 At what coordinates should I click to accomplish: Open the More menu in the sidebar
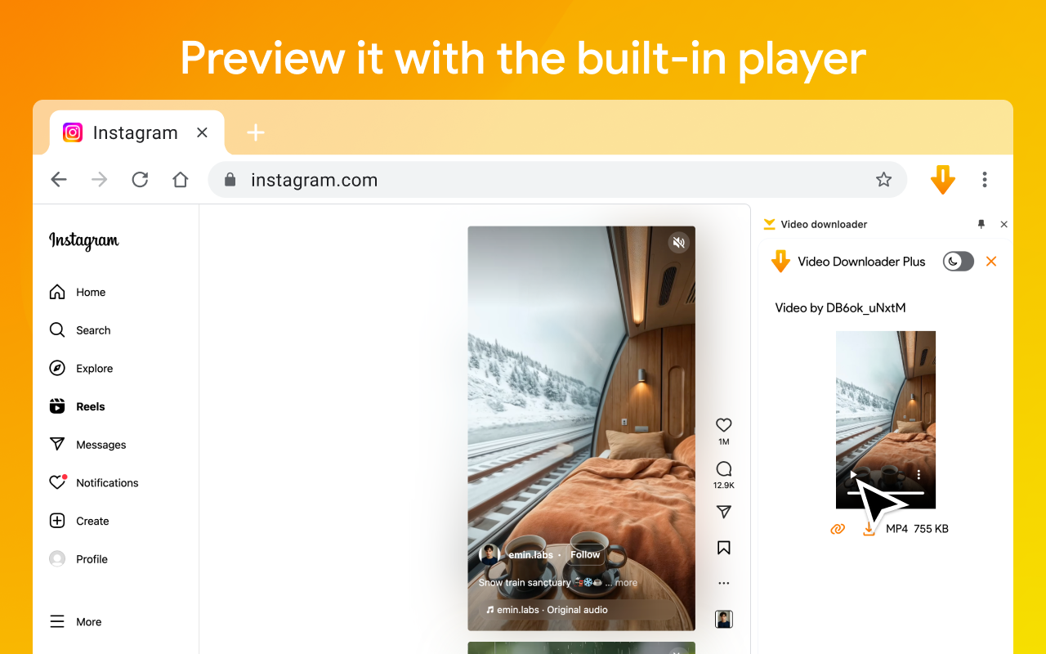click(x=75, y=622)
